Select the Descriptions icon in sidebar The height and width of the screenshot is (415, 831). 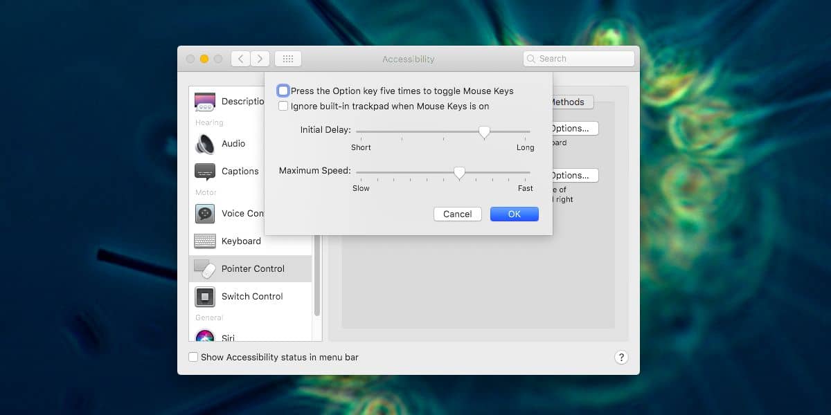click(x=205, y=102)
